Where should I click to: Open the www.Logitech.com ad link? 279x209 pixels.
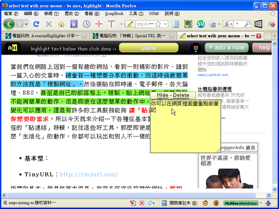point(213,75)
